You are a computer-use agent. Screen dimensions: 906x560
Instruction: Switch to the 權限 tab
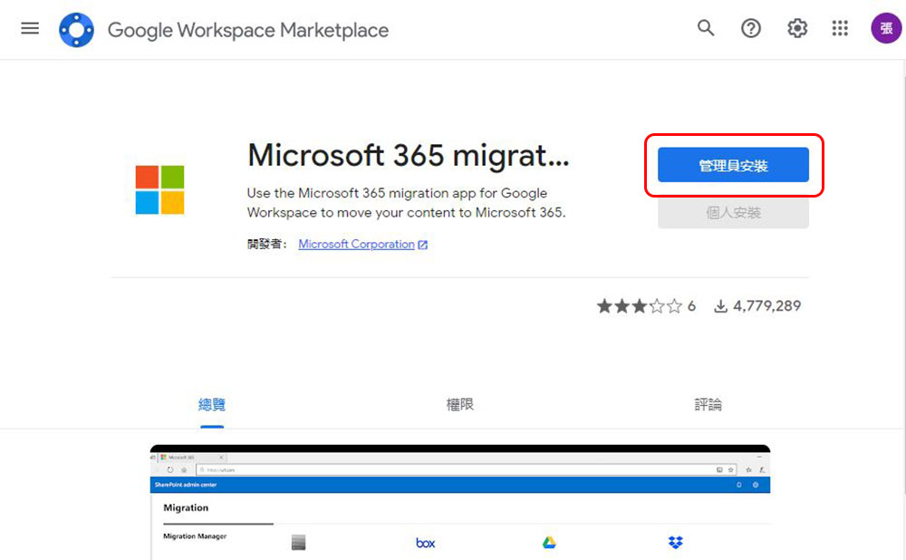tap(460, 404)
